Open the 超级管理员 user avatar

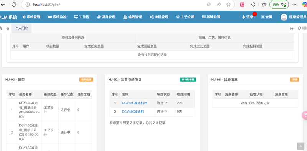point(284,17)
